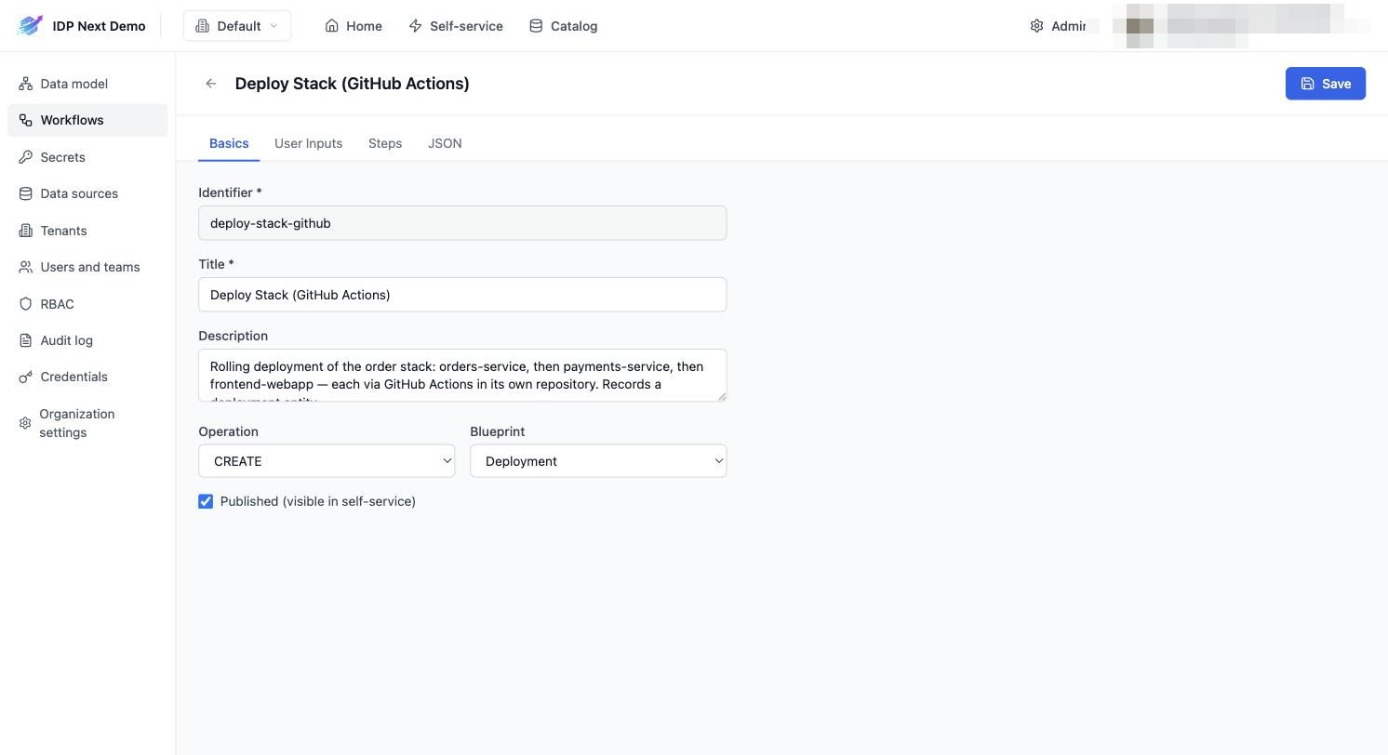The height and width of the screenshot is (755, 1388).
Task: Click the Self-service lightning icon
Action: tap(416, 26)
